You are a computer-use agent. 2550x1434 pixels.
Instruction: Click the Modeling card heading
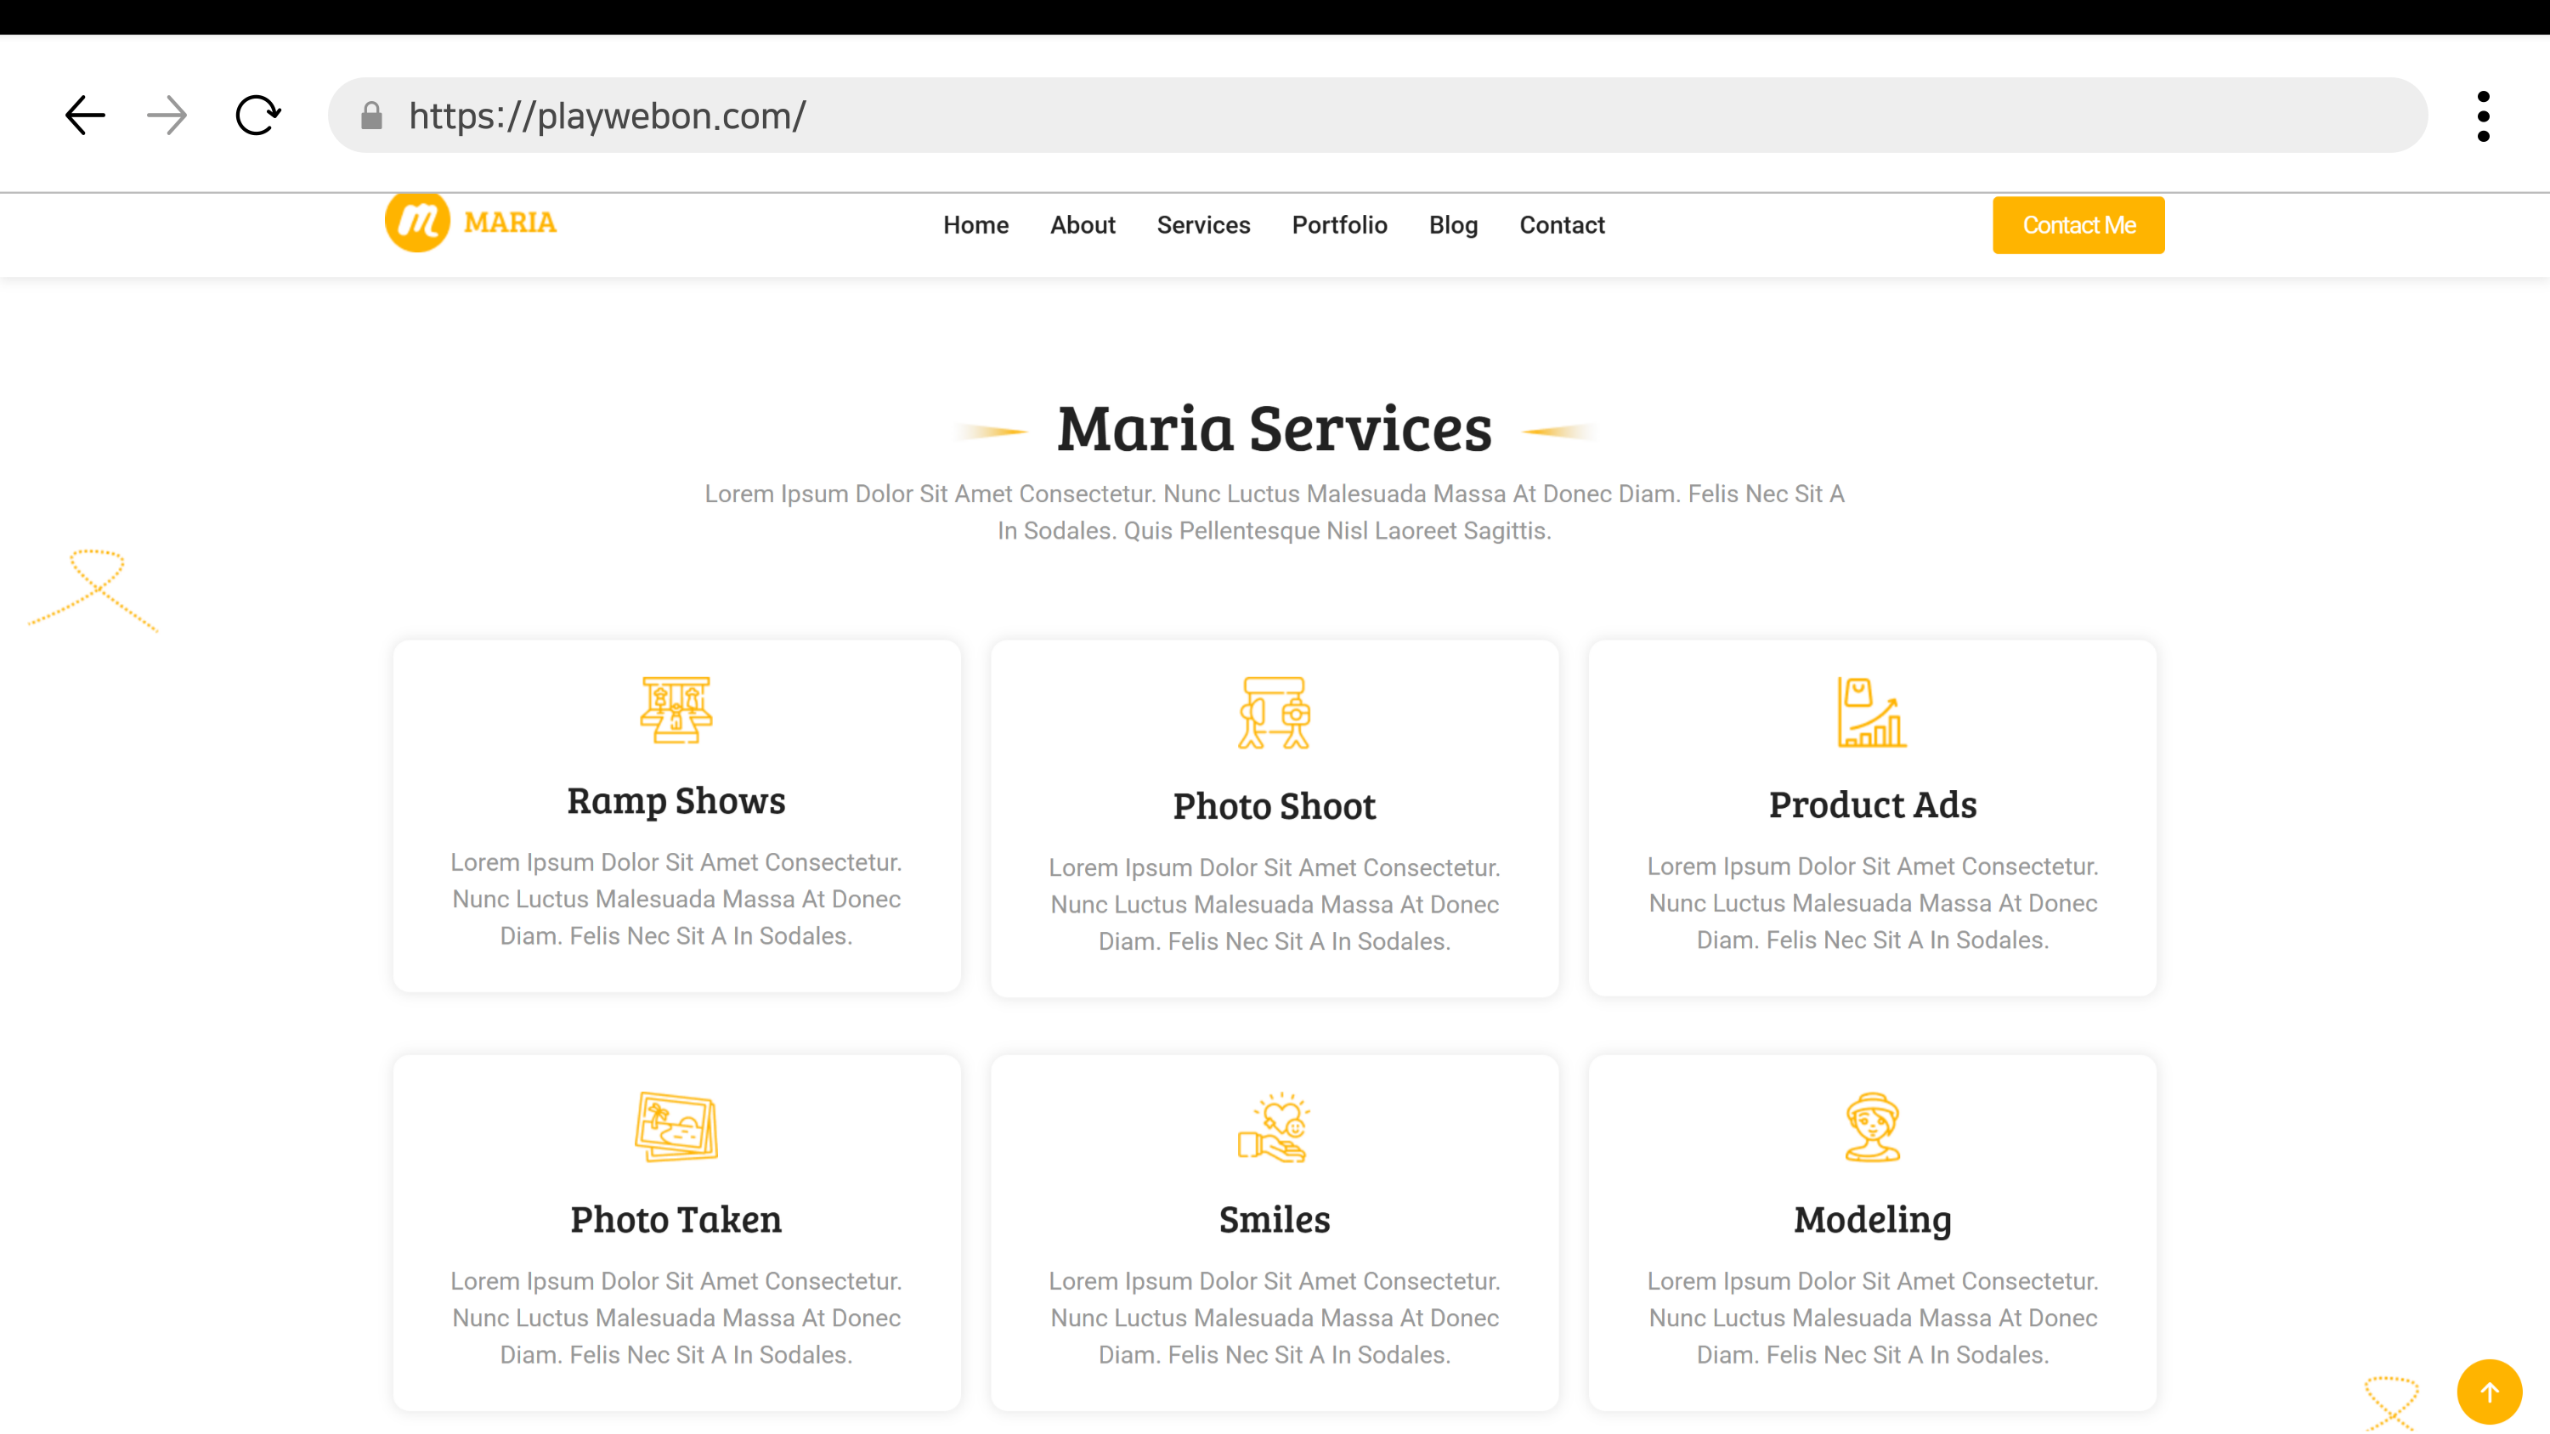click(x=1871, y=1219)
